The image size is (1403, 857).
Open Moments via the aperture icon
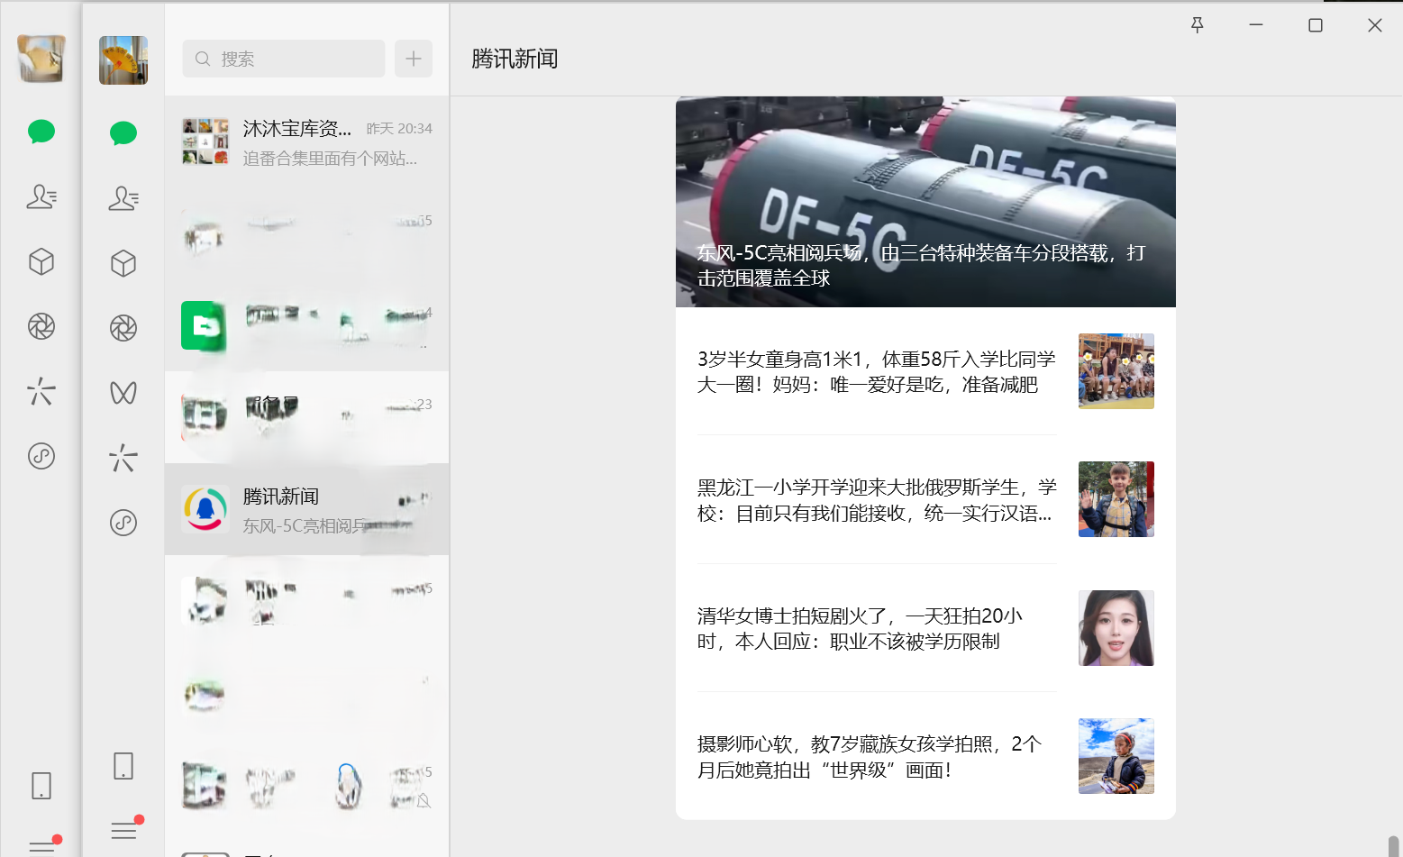(40, 326)
